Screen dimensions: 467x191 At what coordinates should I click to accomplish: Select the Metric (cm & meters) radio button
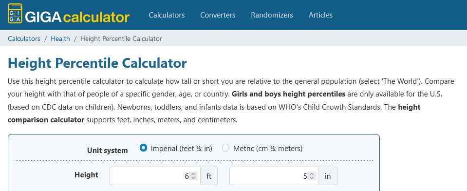226,148
